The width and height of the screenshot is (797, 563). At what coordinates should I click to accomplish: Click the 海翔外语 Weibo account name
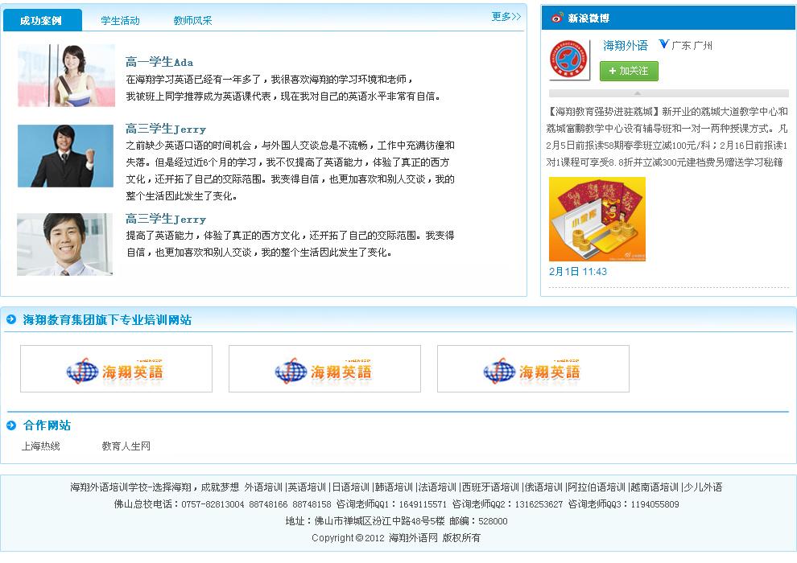click(626, 46)
